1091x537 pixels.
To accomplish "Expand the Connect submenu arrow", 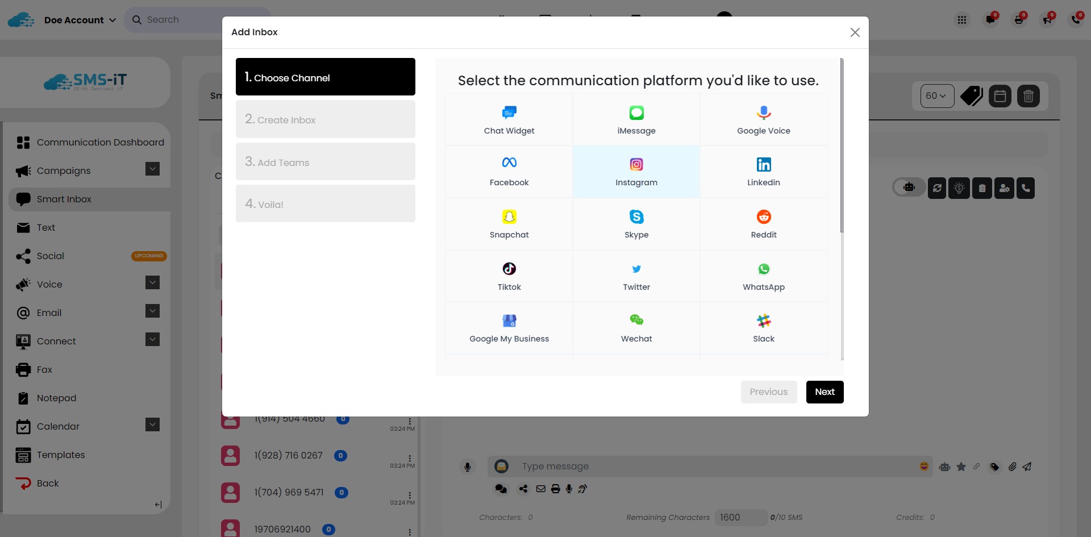I will (152, 340).
